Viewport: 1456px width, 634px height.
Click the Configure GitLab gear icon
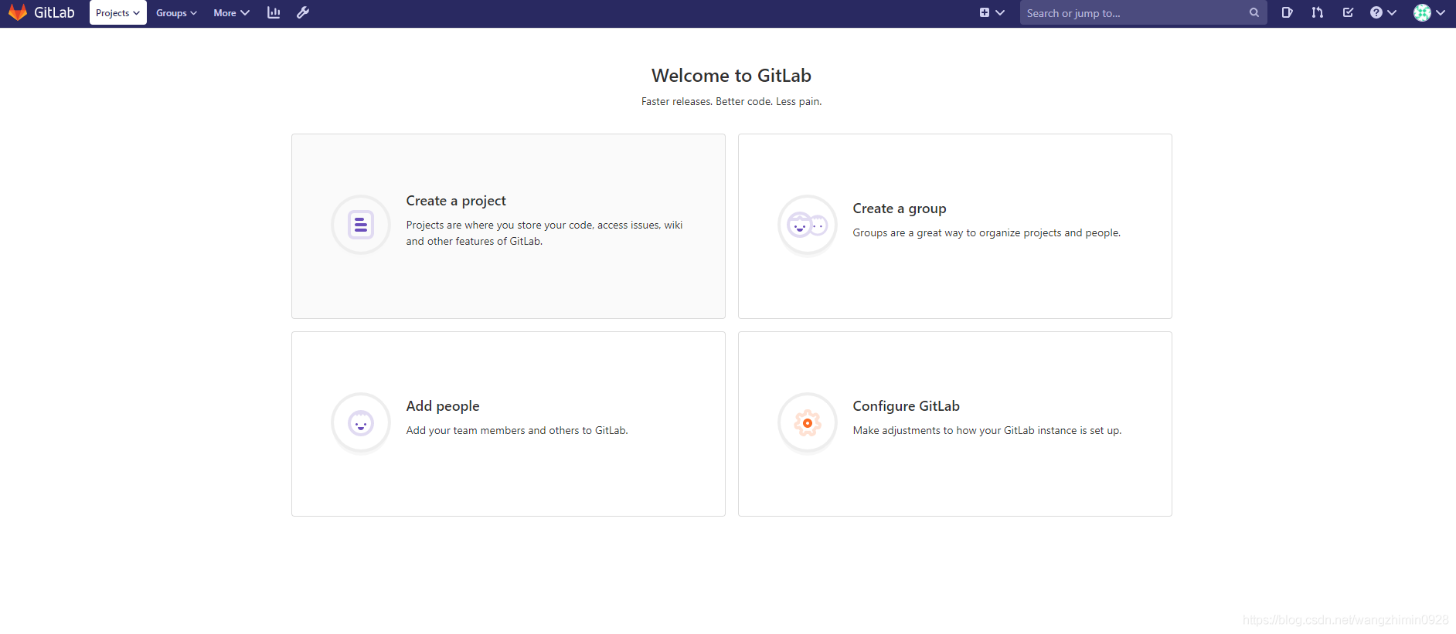click(x=808, y=422)
